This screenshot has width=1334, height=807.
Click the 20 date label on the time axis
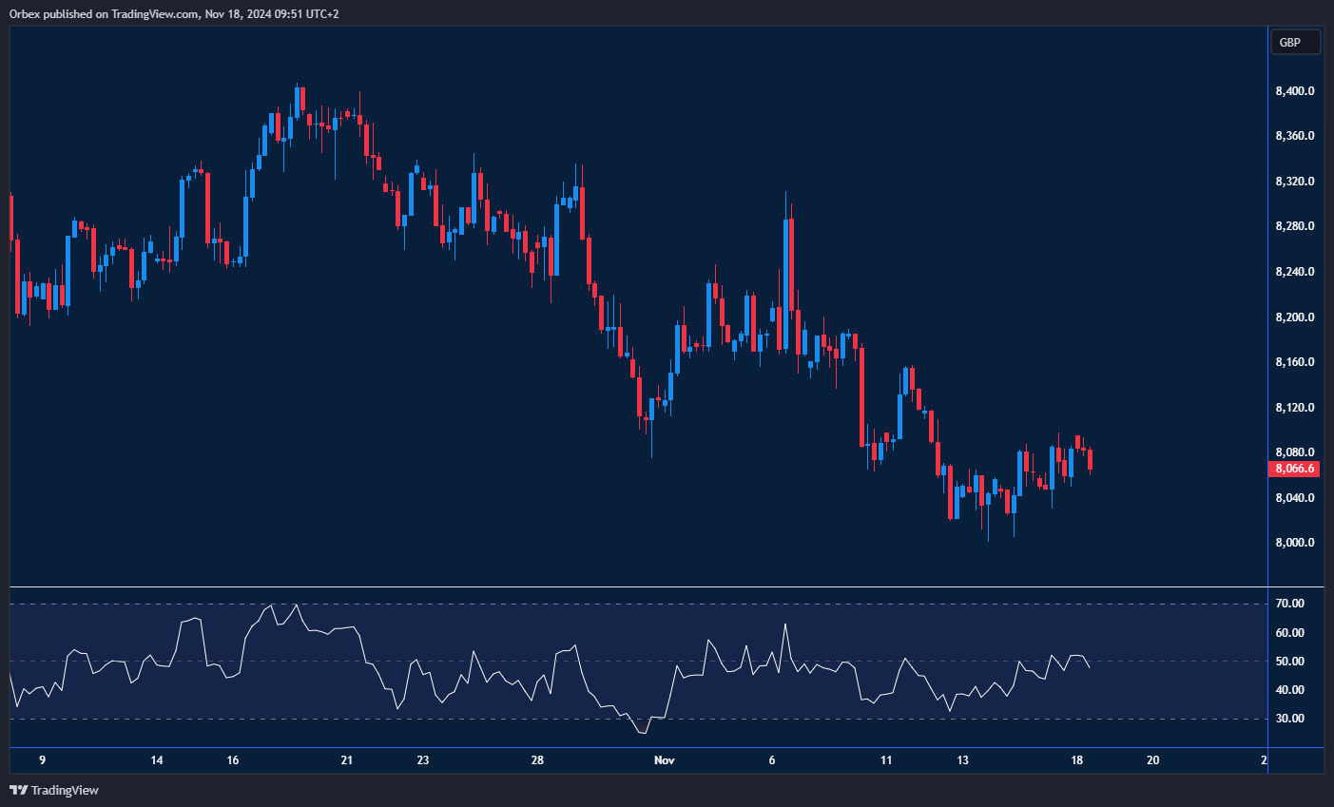click(1153, 760)
